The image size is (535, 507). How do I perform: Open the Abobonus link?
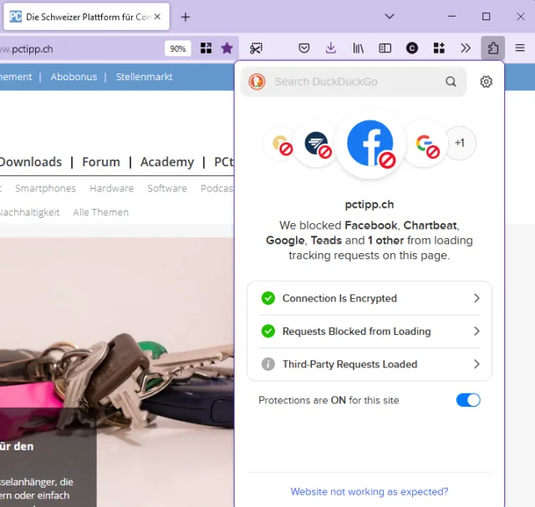[74, 77]
